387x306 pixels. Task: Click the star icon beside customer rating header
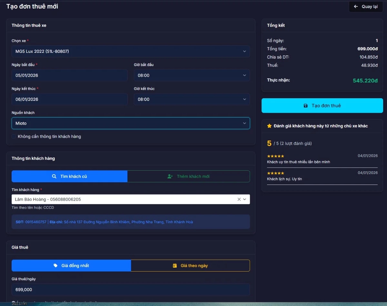pyautogui.click(x=269, y=126)
